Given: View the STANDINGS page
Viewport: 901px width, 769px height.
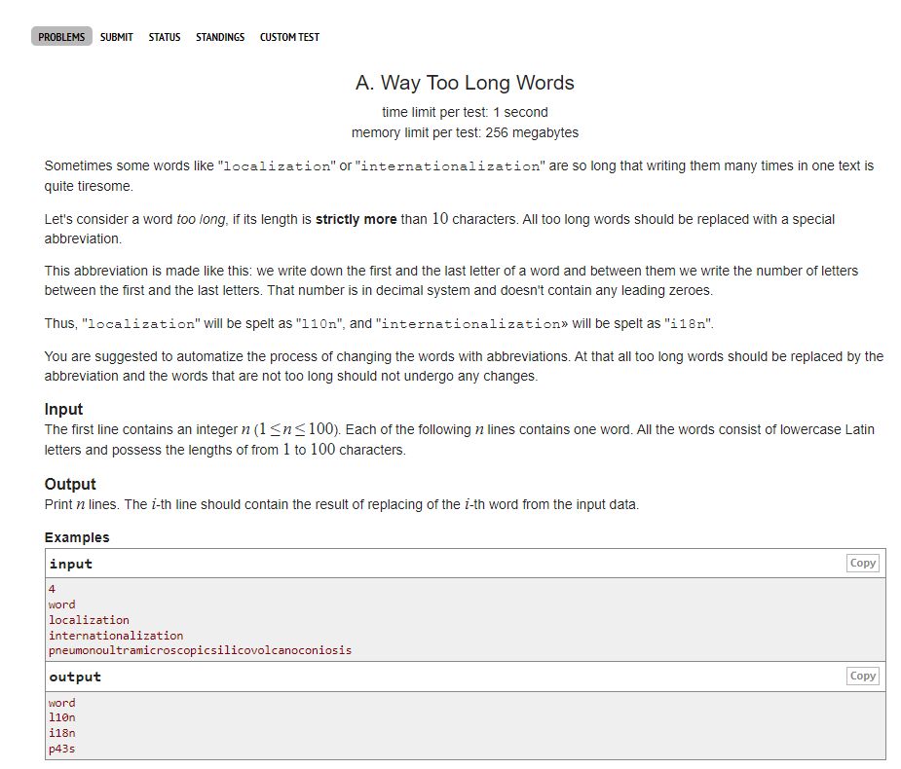Looking at the screenshot, I should (x=220, y=37).
